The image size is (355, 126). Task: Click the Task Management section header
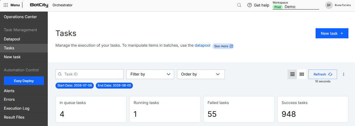20,30
